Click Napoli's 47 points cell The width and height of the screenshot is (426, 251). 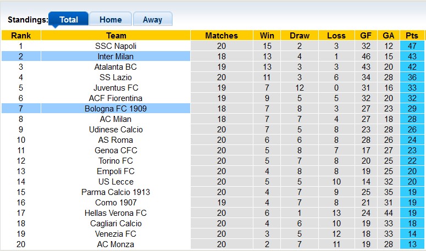[412, 46]
